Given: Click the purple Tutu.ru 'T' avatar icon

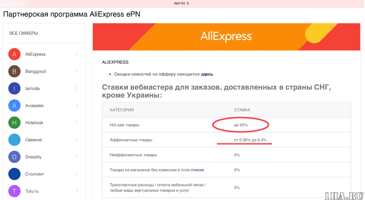Looking at the screenshot, I should 14,191.
